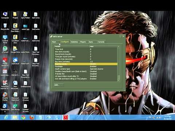Launch Mozilla Firefox desktop shortcut
Viewport: 175px width, 131px height.
point(5,96)
